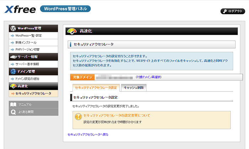This screenshot has width=249, height=149.
Task: Click the book icon beside マニュアル
Action: (13, 105)
